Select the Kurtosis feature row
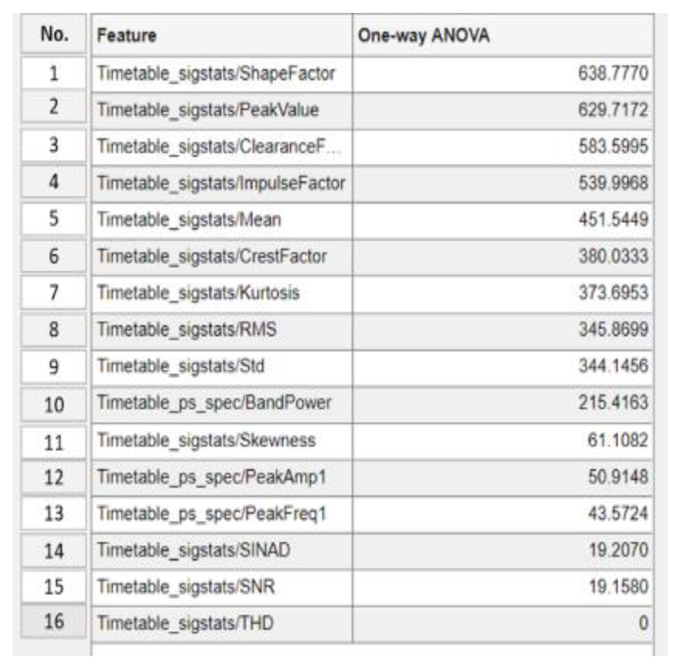 (x=198, y=292)
